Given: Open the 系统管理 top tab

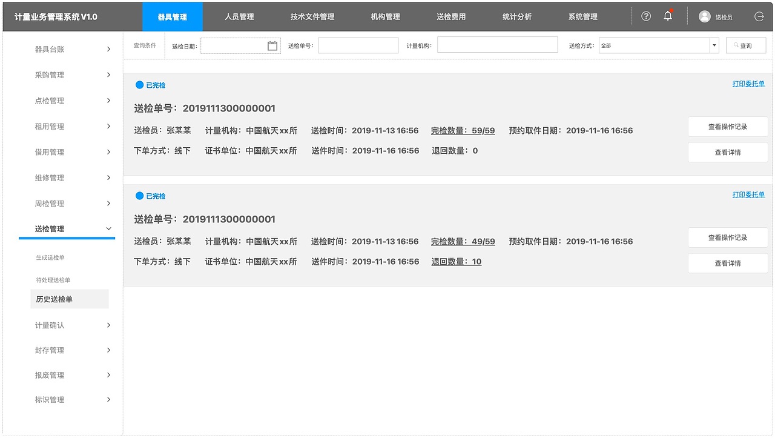Looking at the screenshot, I should click(x=583, y=17).
